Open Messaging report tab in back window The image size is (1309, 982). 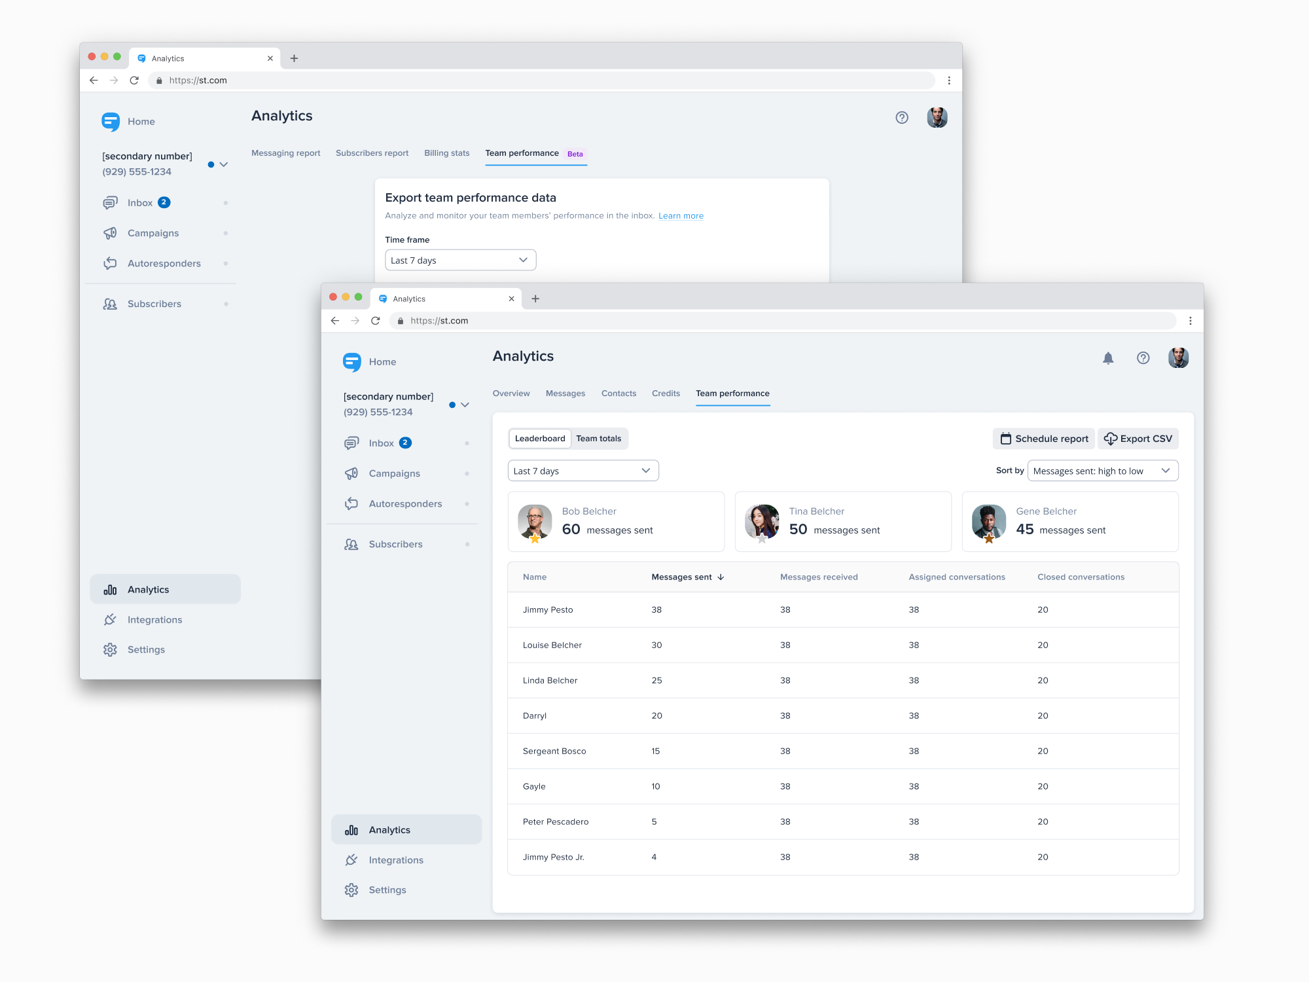286,153
